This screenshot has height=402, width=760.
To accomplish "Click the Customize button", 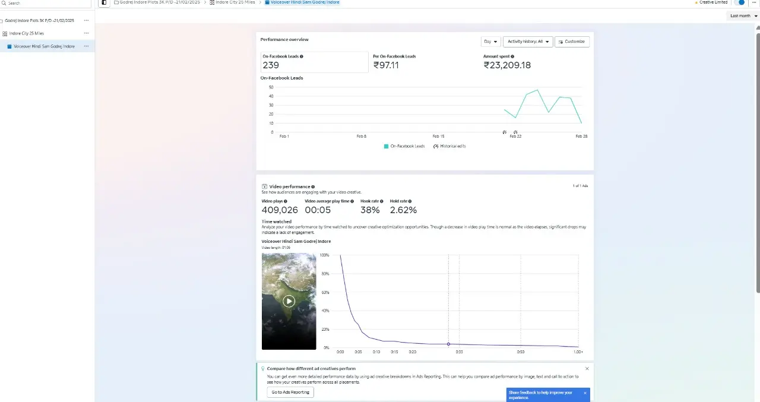I will coord(571,42).
